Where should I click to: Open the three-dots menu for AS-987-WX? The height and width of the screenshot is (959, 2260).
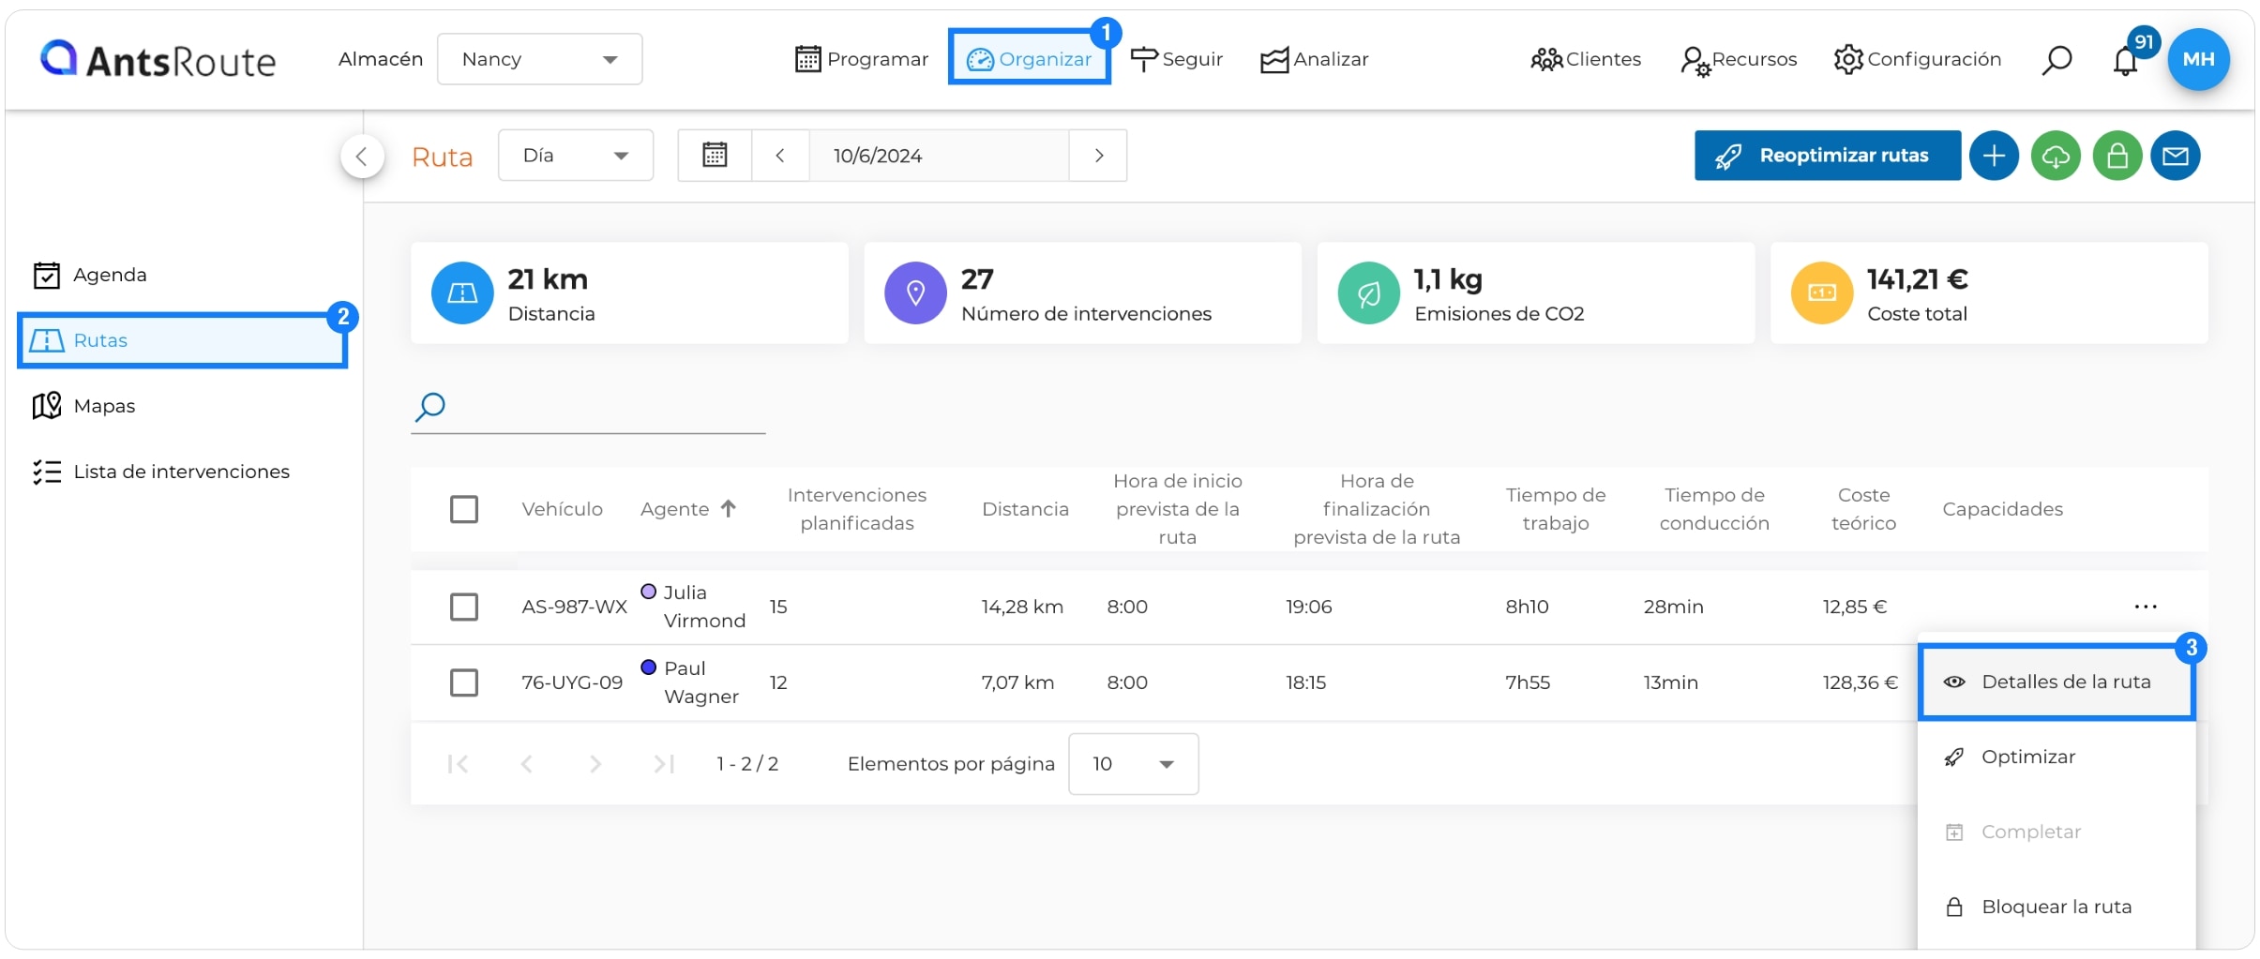pyautogui.click(x=2146, y=607)
